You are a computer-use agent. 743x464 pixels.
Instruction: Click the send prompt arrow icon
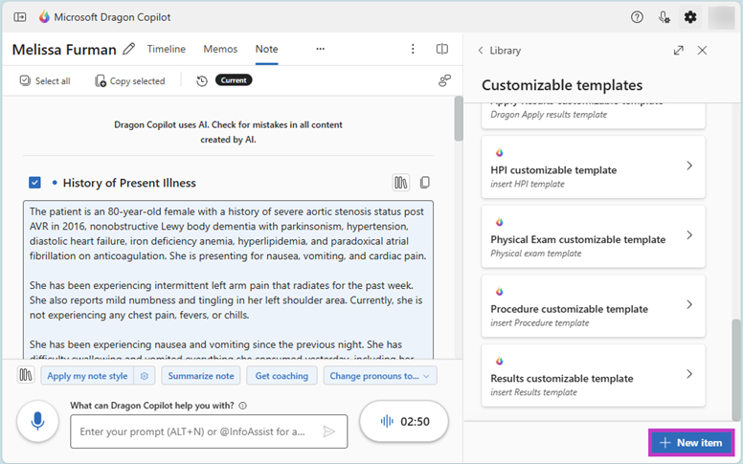(x=329, y=431)
